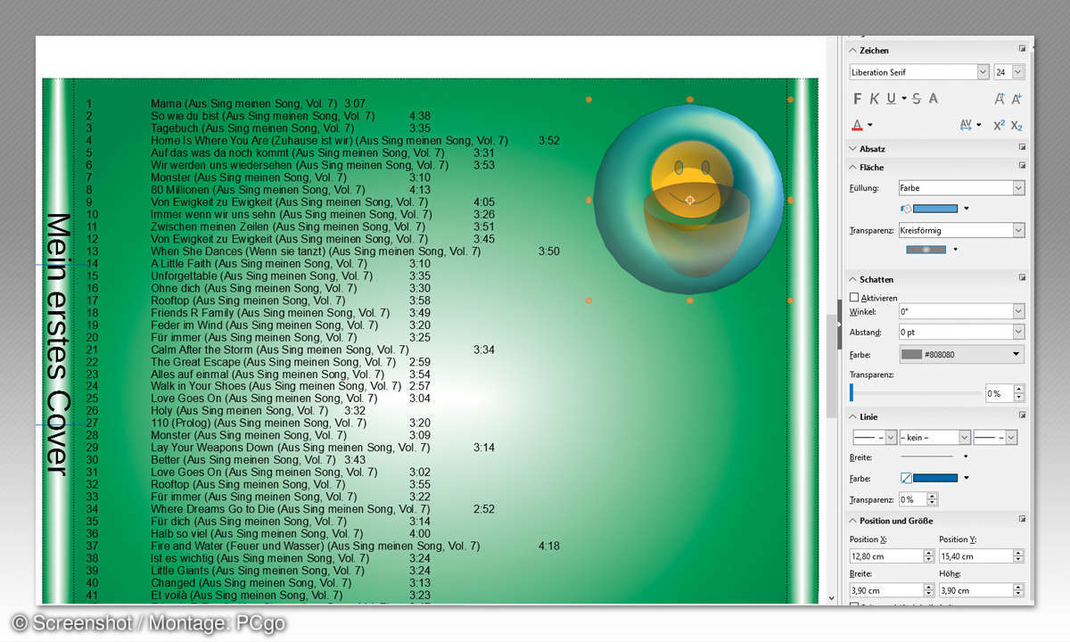Increase Höhe stepper
1070x642 pixels.
(1018, 587)
